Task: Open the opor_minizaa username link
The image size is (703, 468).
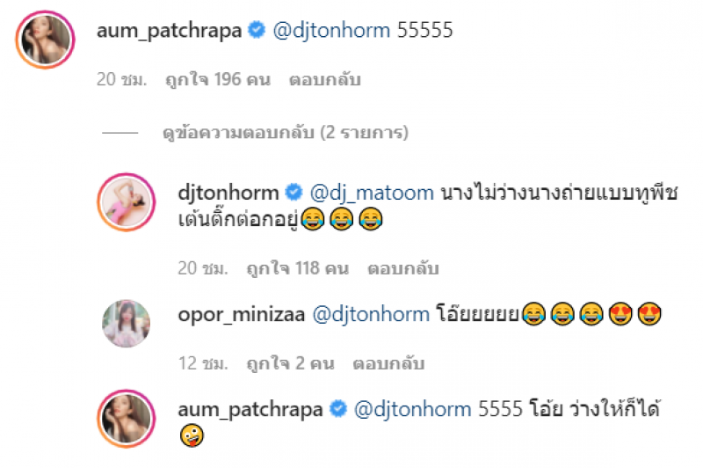Action: (241, 315)
